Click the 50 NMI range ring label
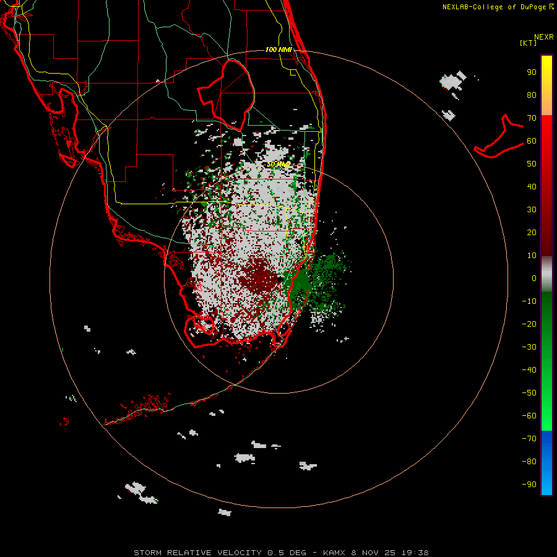557x557 pixels. tap(278, 164)
